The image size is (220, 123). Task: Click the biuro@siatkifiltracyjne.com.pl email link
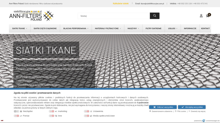[152, 4]
